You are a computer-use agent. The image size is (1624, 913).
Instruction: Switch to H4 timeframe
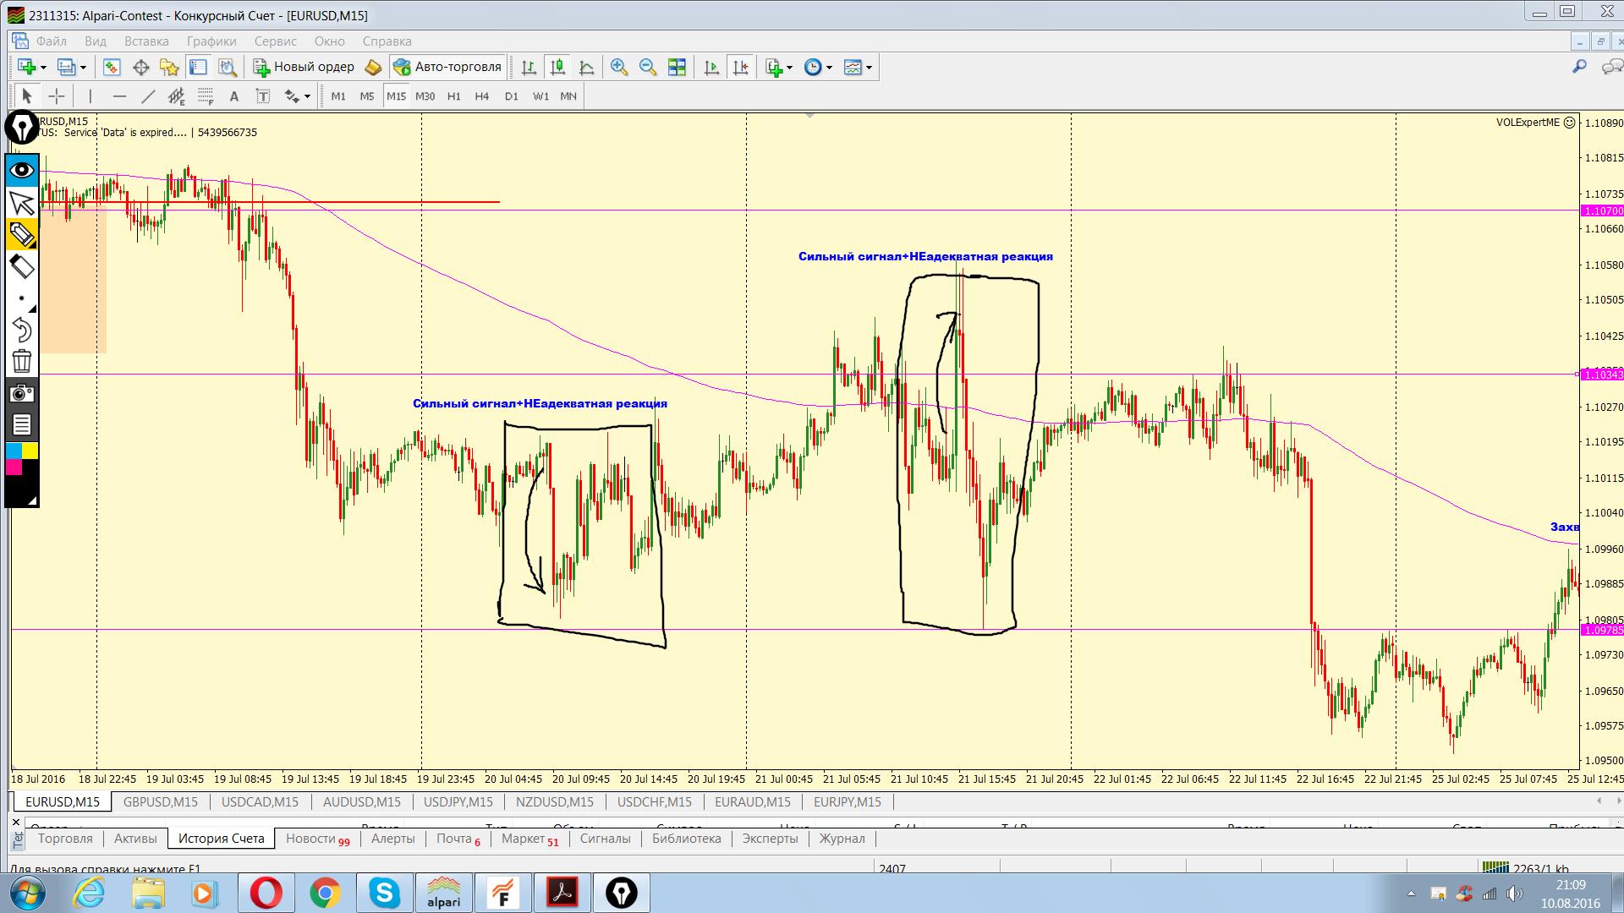click(x=481, y=96)
